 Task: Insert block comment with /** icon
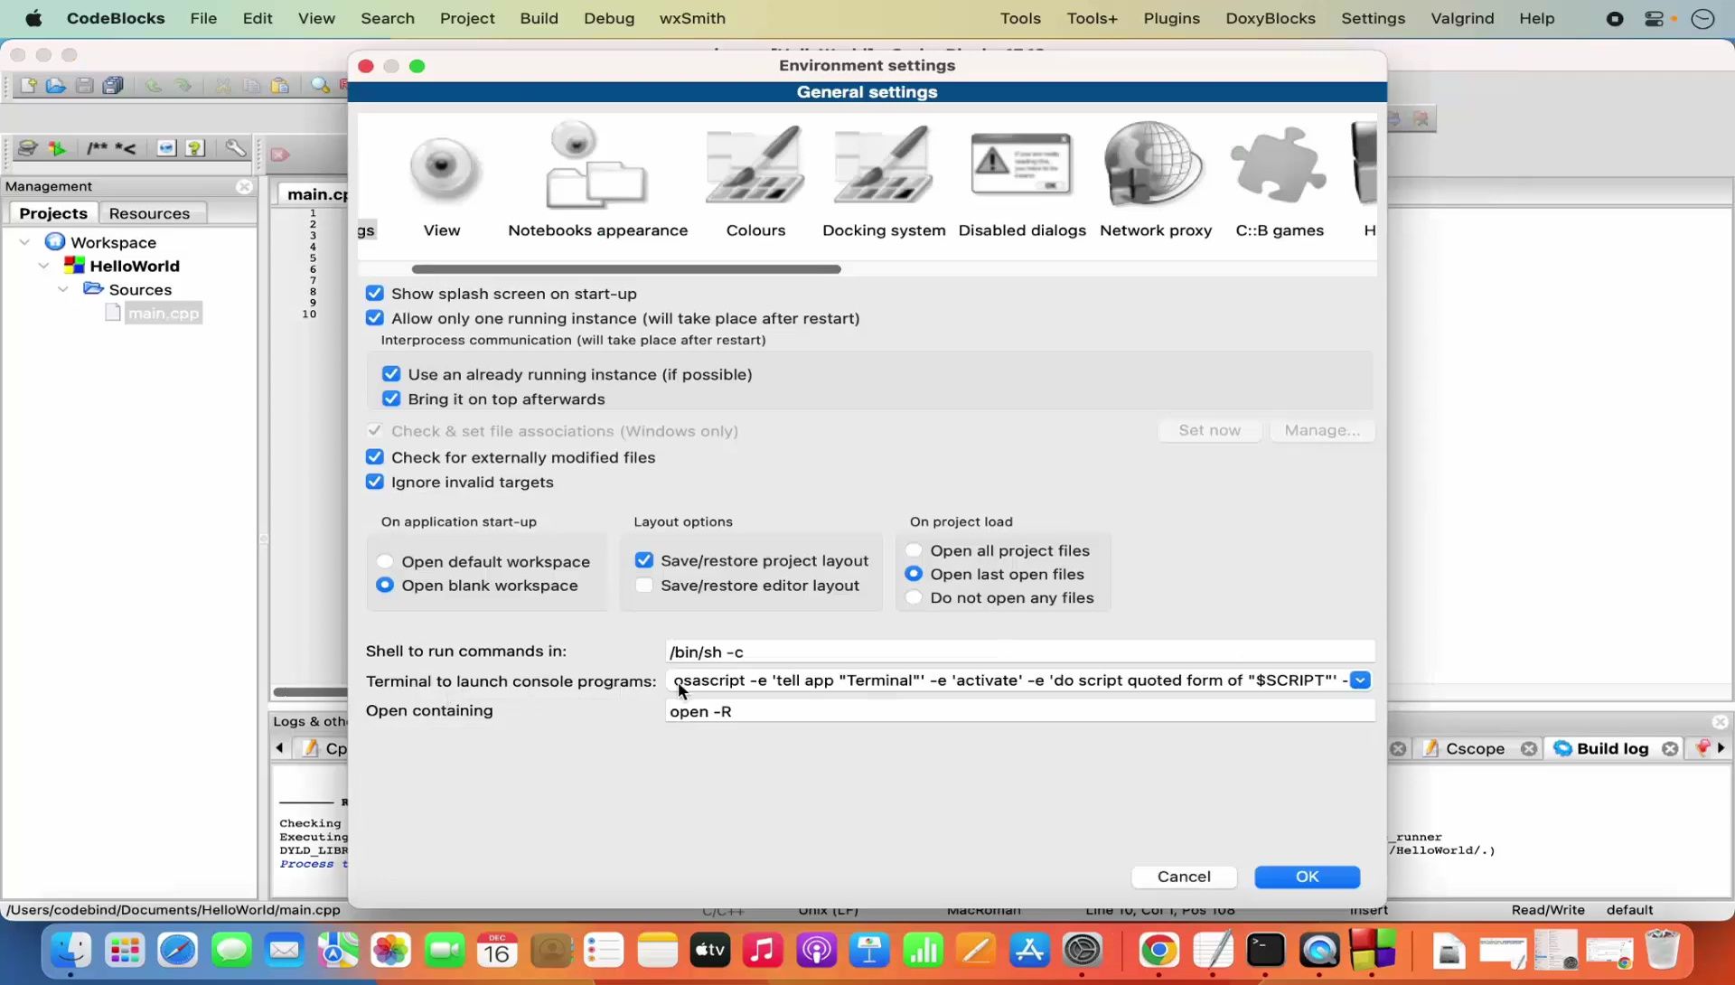97,148
